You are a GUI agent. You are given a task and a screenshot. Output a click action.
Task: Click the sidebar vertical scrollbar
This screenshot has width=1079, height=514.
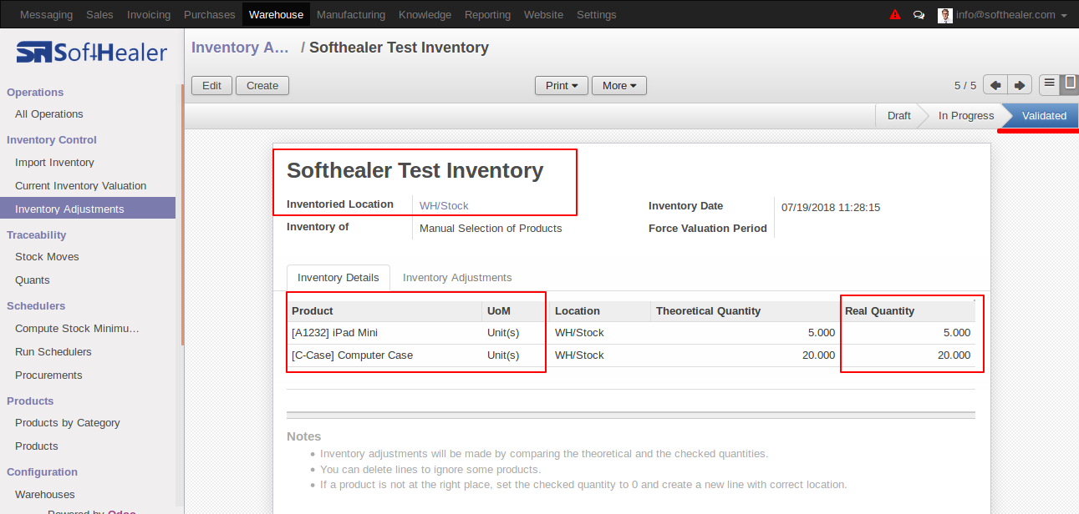coord(182,215)
